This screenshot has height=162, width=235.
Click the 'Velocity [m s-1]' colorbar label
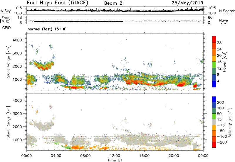[230, 122]
